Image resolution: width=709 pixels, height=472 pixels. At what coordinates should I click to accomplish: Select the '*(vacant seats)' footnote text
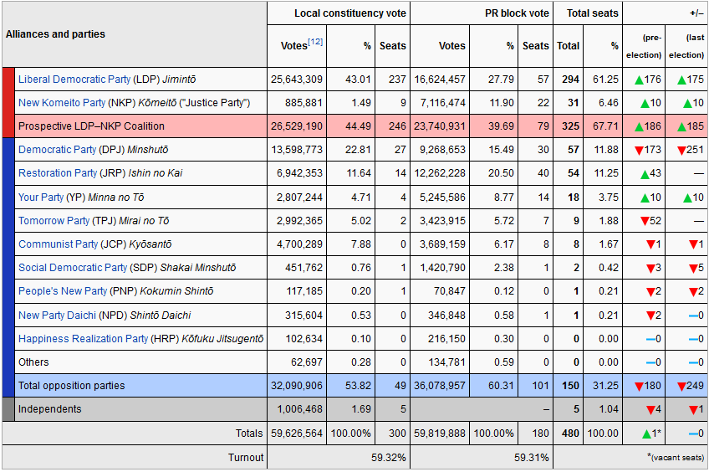676,457
